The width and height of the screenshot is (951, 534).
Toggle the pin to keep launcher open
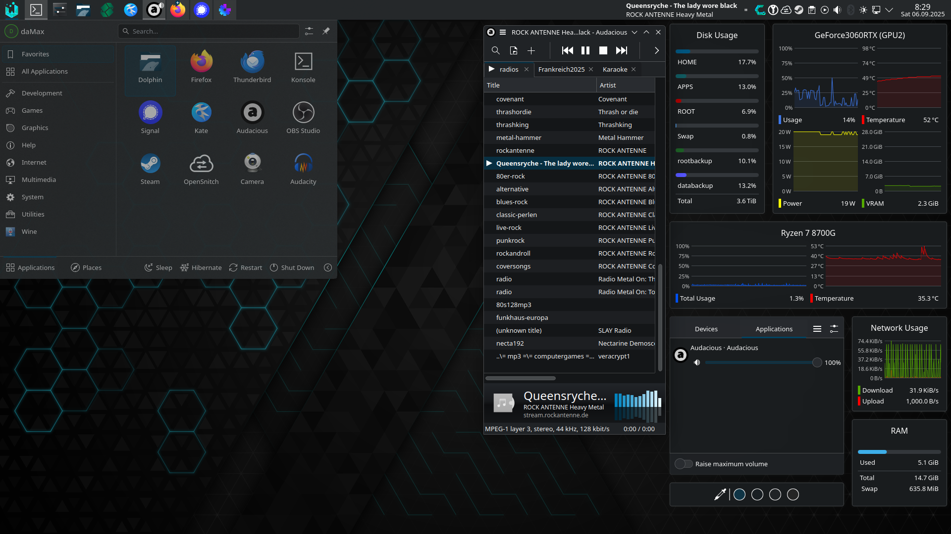[x=326, y=31]
